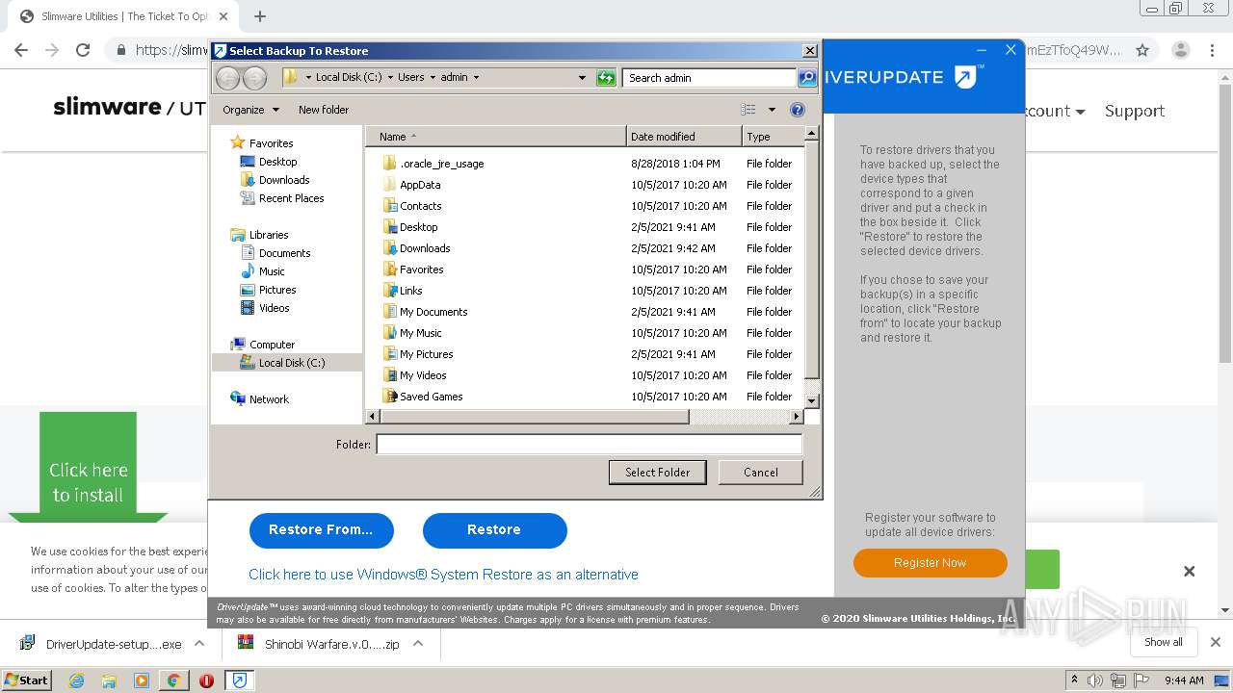The image size is (1233, 693).
Task: Open Windows System Restore alternative link
Action: point(443,575)
